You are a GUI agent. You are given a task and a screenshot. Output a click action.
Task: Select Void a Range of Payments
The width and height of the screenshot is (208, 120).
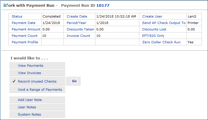pyautogui.click(x=40, y=90)
